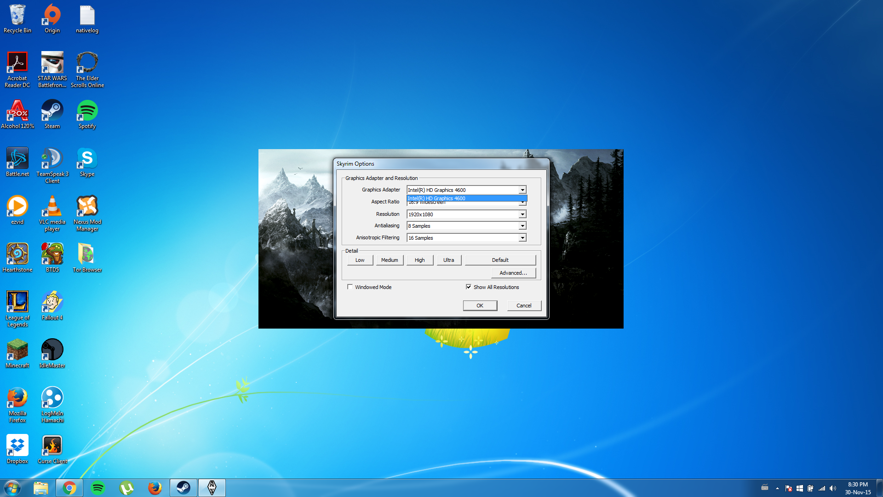Select the IdleMaster desktop icon
The height and width of the screenshot is (497, 883).
[x=52, y=354]
